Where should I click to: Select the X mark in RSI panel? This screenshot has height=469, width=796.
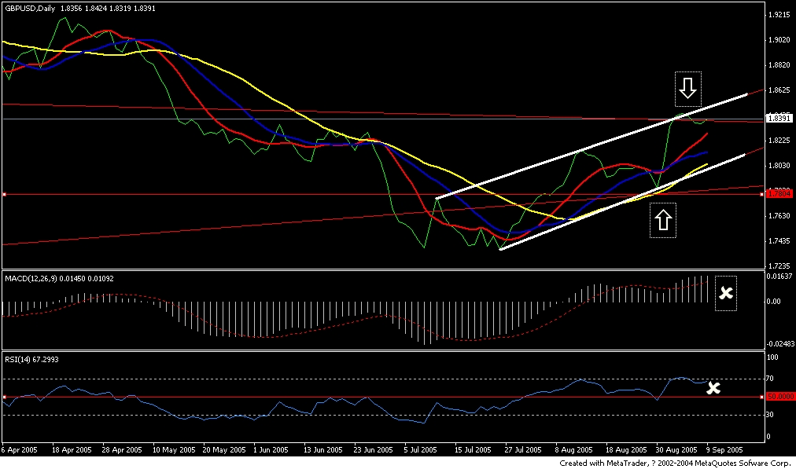click(713, 388)
